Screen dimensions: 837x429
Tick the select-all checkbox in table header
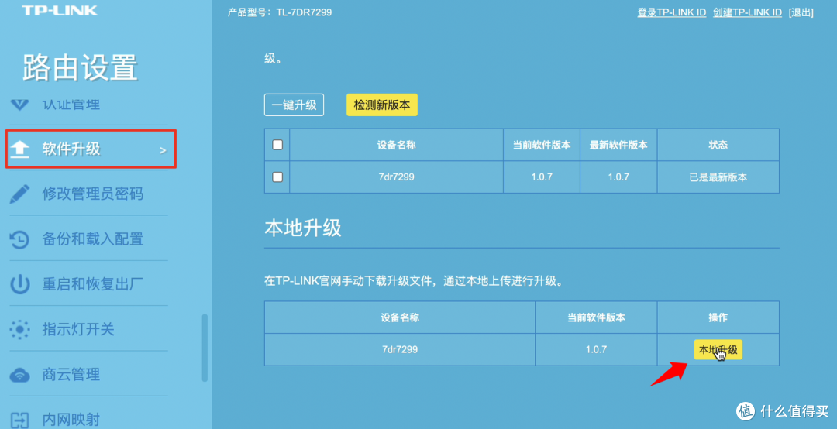click(x=277, y=145)
